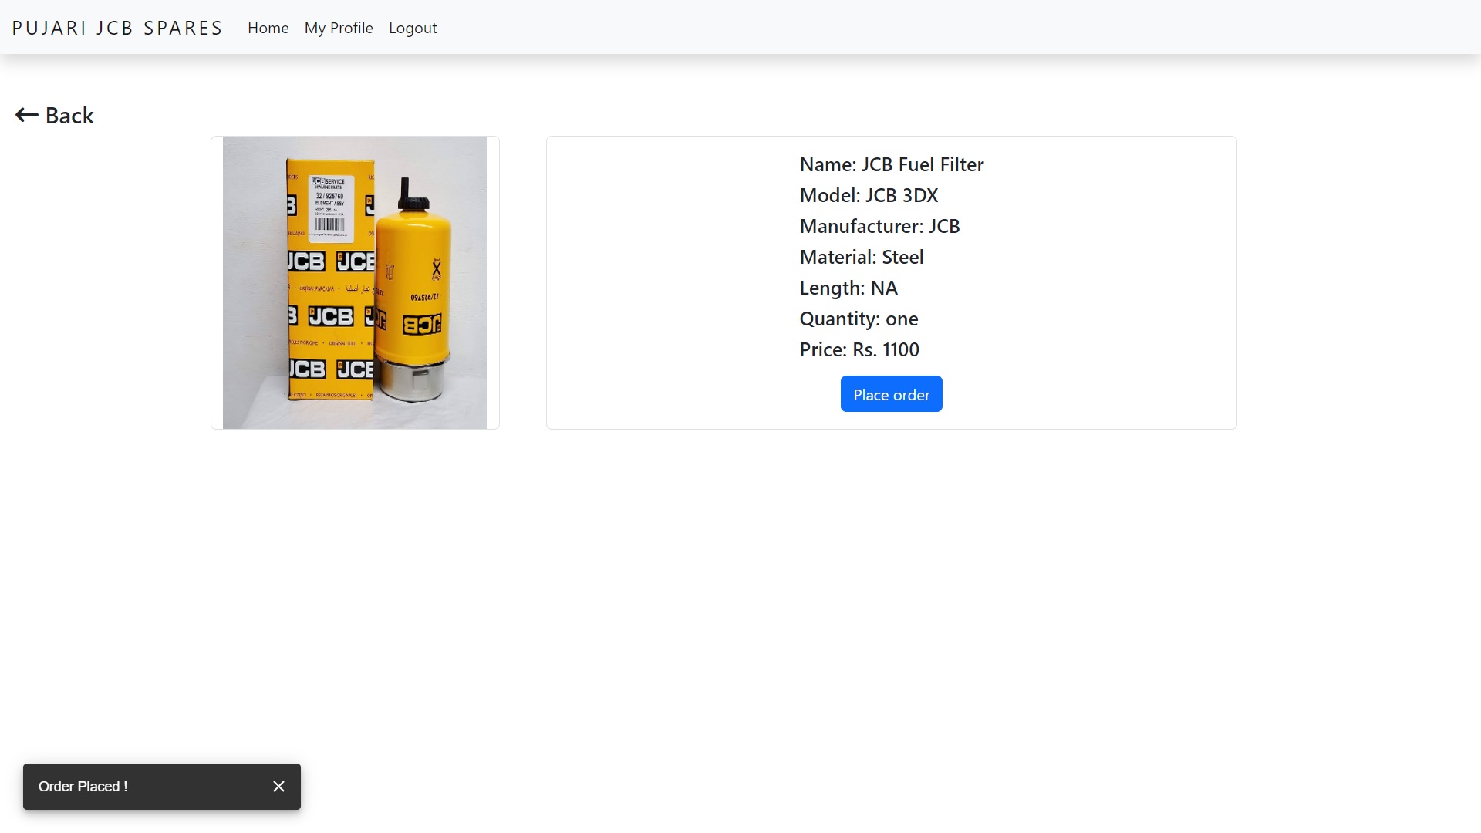Go to My Profile
Screen dimensions: 1481x833
pos(339,28)
